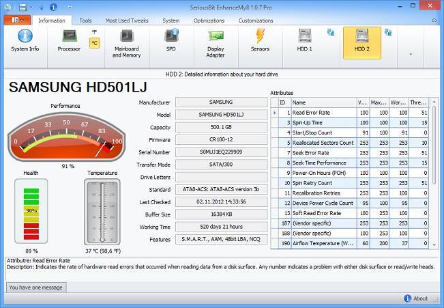Select the HDD 2 drive icon
Image resolution: width=444 pixels, height=308 pixels.
point(362,43)
